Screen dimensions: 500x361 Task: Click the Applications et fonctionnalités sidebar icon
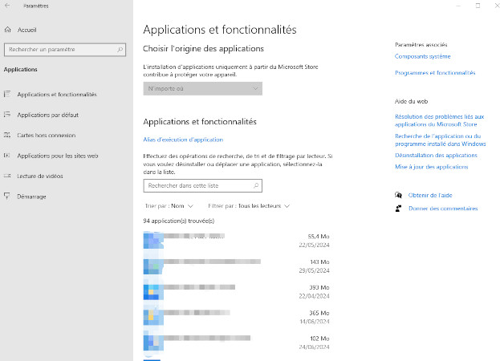click(x=7, y=94)
